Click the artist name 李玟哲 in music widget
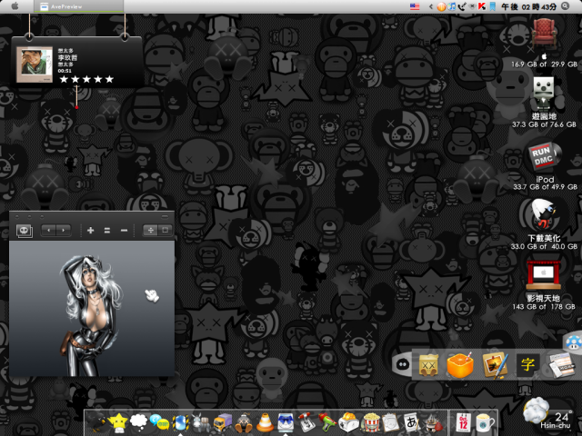582x436 pixels. pos(67,57)
